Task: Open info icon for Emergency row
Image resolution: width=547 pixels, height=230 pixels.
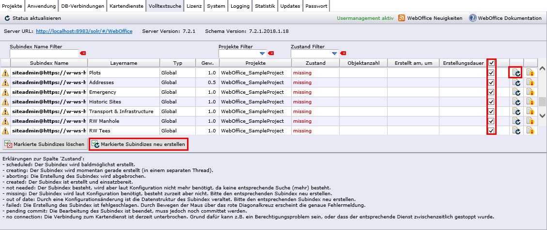Action: [x=530, y=92]
